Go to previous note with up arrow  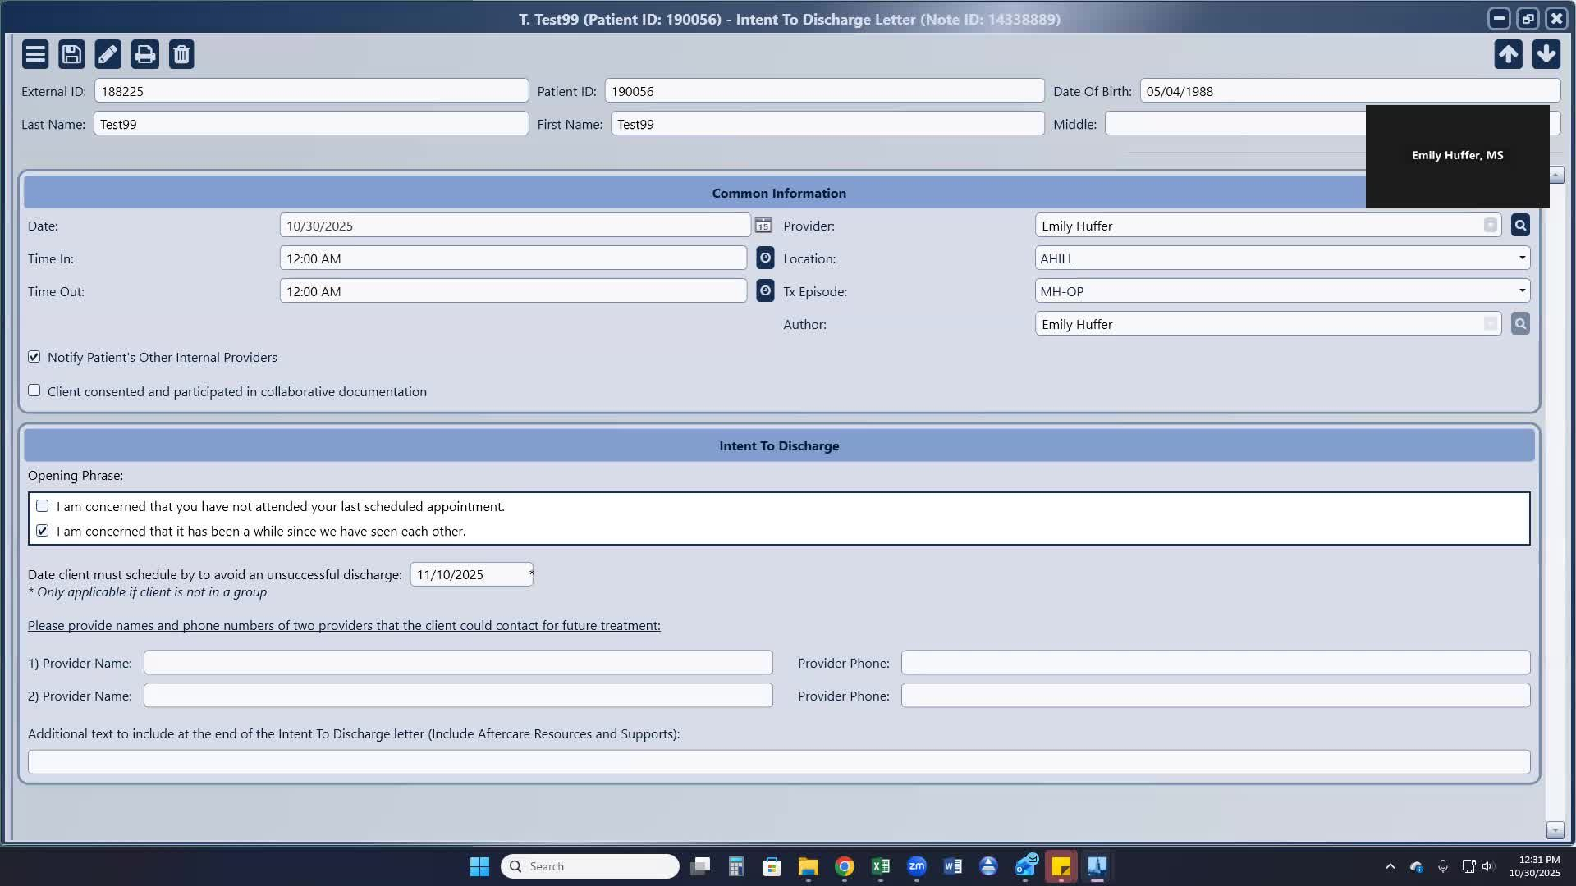pos(1508,54)
